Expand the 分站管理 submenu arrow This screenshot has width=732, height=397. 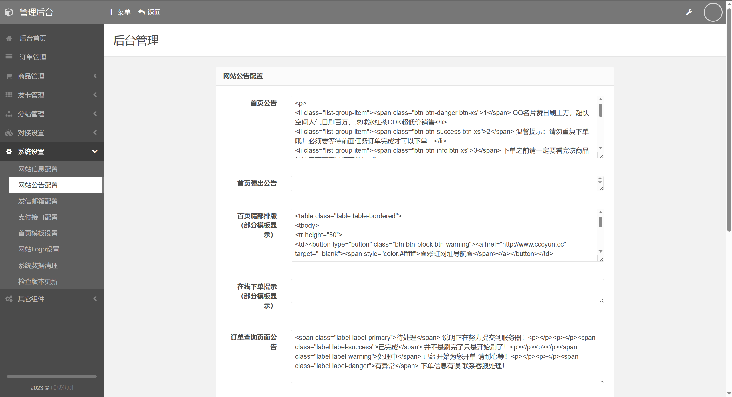95,114
